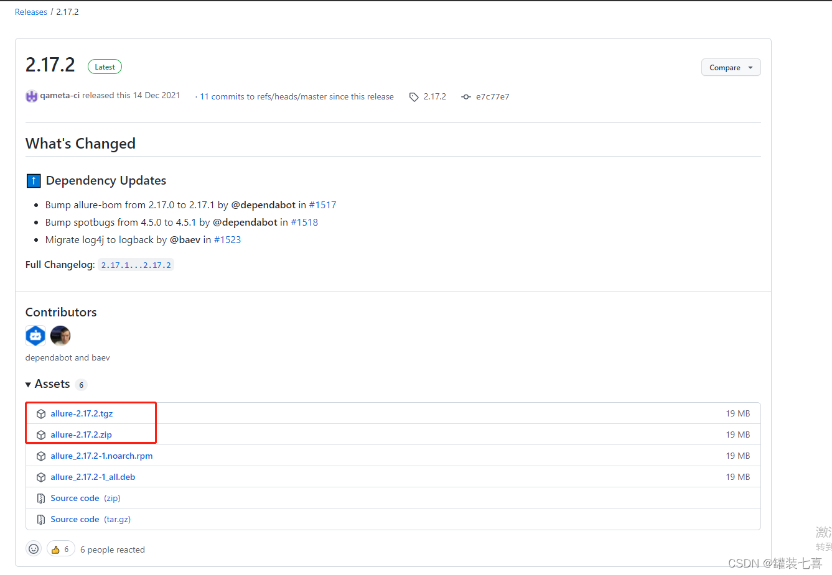Click the 'What's Changed' heading

[x=80, y=144]
